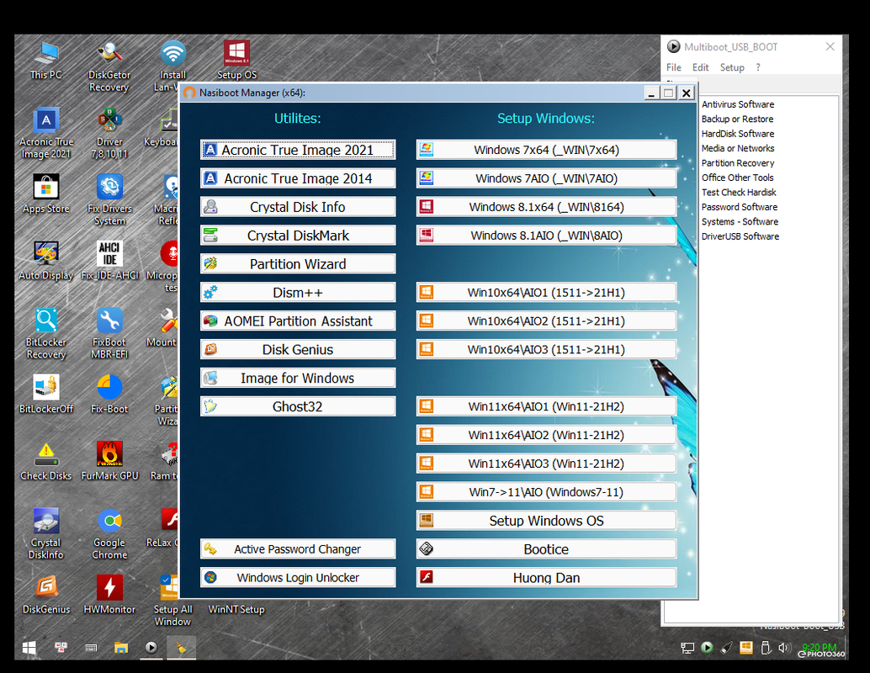Launch Fix_IDE-AHCI desktop icon
The width and height of the screenshot is (870, 673).
tap(109, 260)
